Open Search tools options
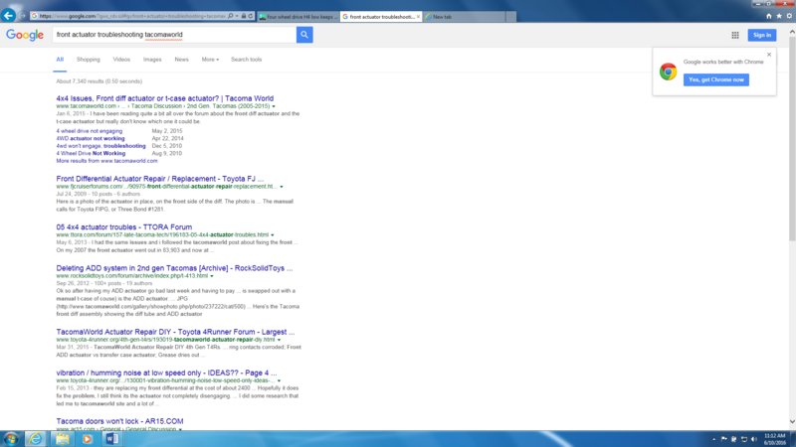This screenshot has height=447, width=796. point(246,60)
